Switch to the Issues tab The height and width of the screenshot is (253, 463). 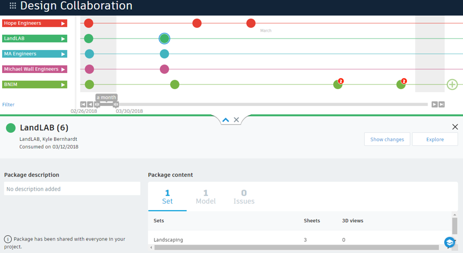244,197
